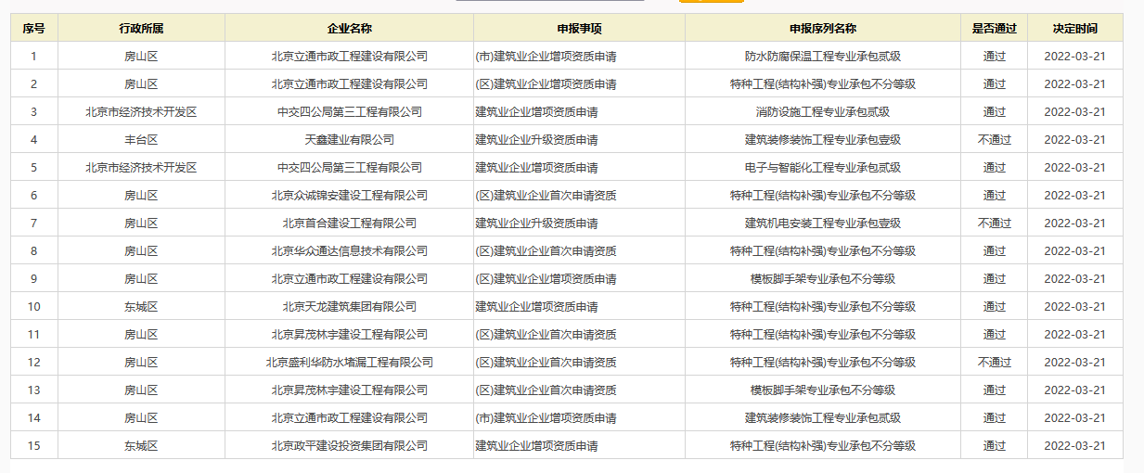Click 房山区 in row 1
Screen dimensions: 1144x473
pyautogui.click(x=141, y=57)
